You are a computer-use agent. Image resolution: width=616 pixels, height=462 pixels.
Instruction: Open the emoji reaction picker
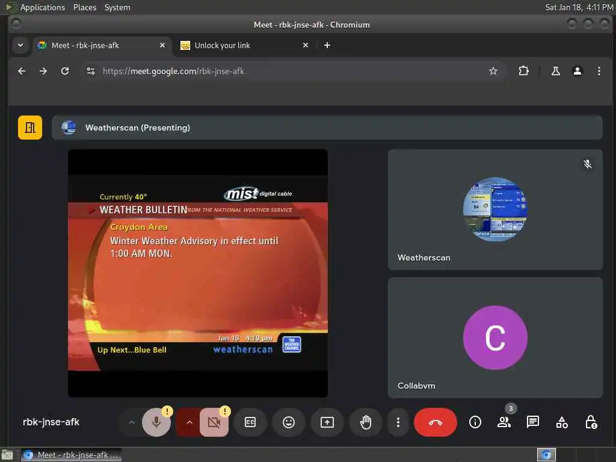pos(289,422)
